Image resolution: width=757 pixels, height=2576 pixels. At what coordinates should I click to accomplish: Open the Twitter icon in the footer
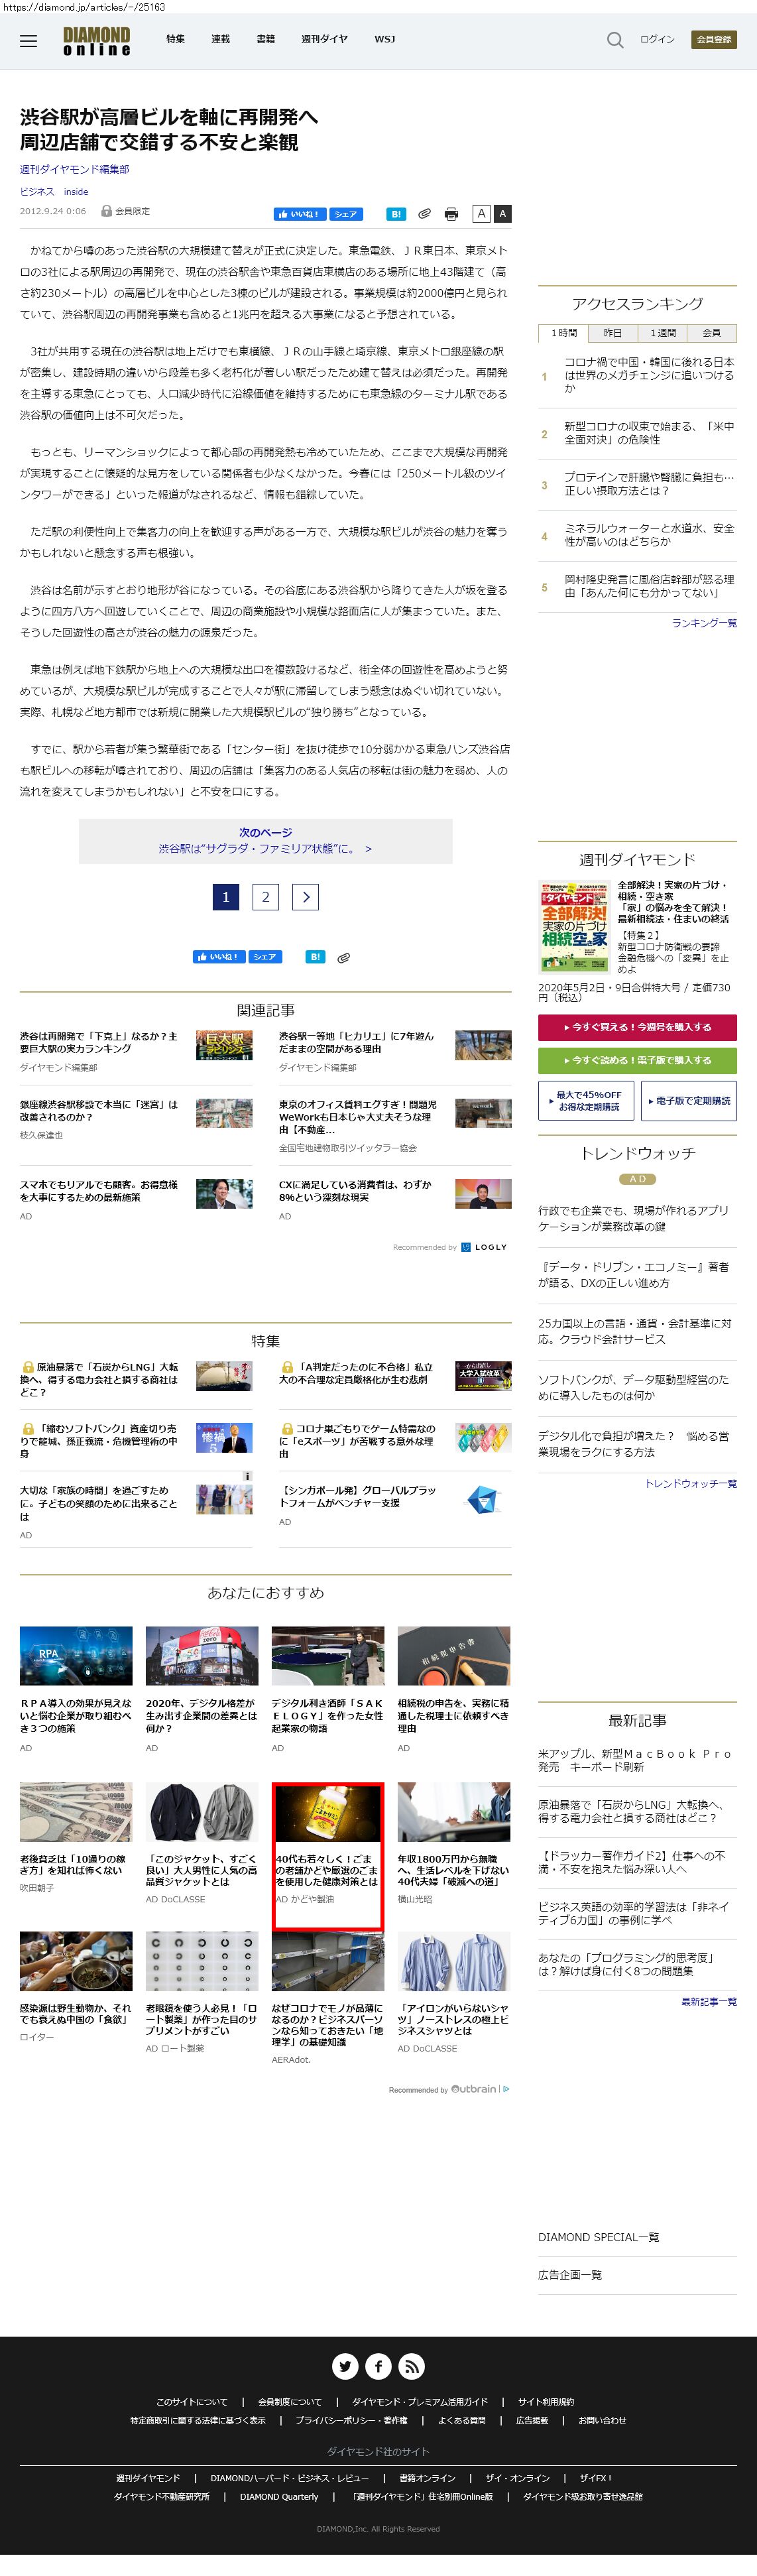point(345,2366)
